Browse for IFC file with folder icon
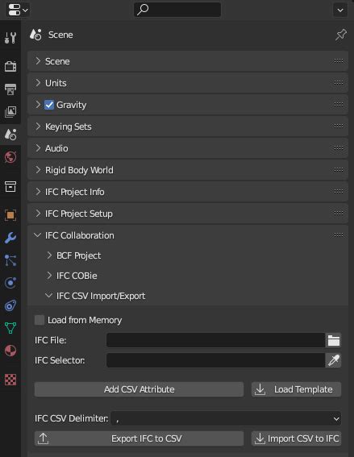This screenshot has height=457, width=354. (x=333, y=340)
